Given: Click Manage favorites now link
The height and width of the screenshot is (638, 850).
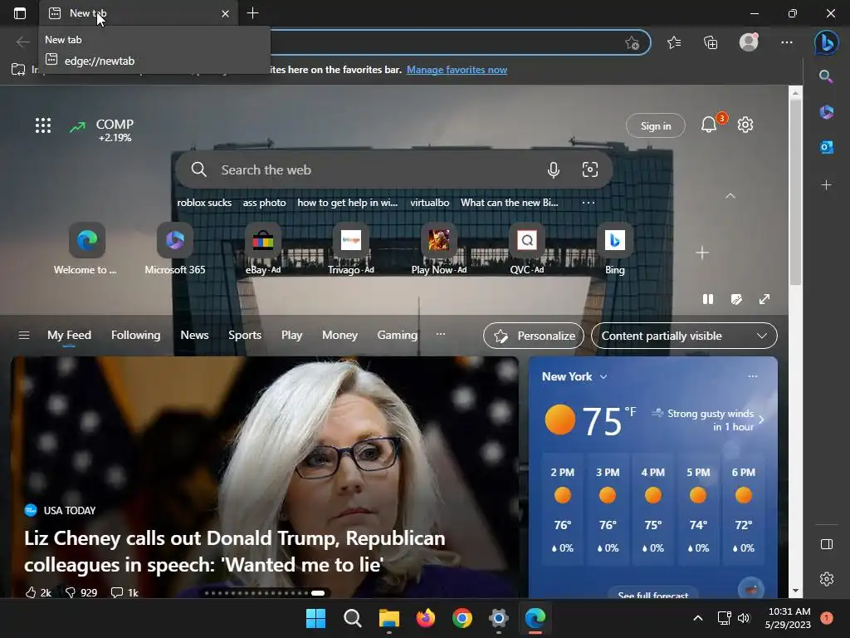Looking at the screenshot, I should [457, 70].
